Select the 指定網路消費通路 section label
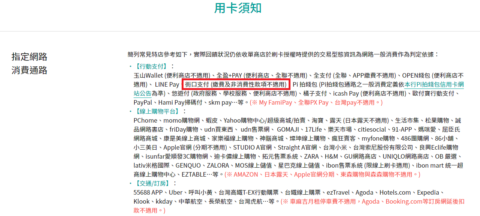 click(30, 63)
